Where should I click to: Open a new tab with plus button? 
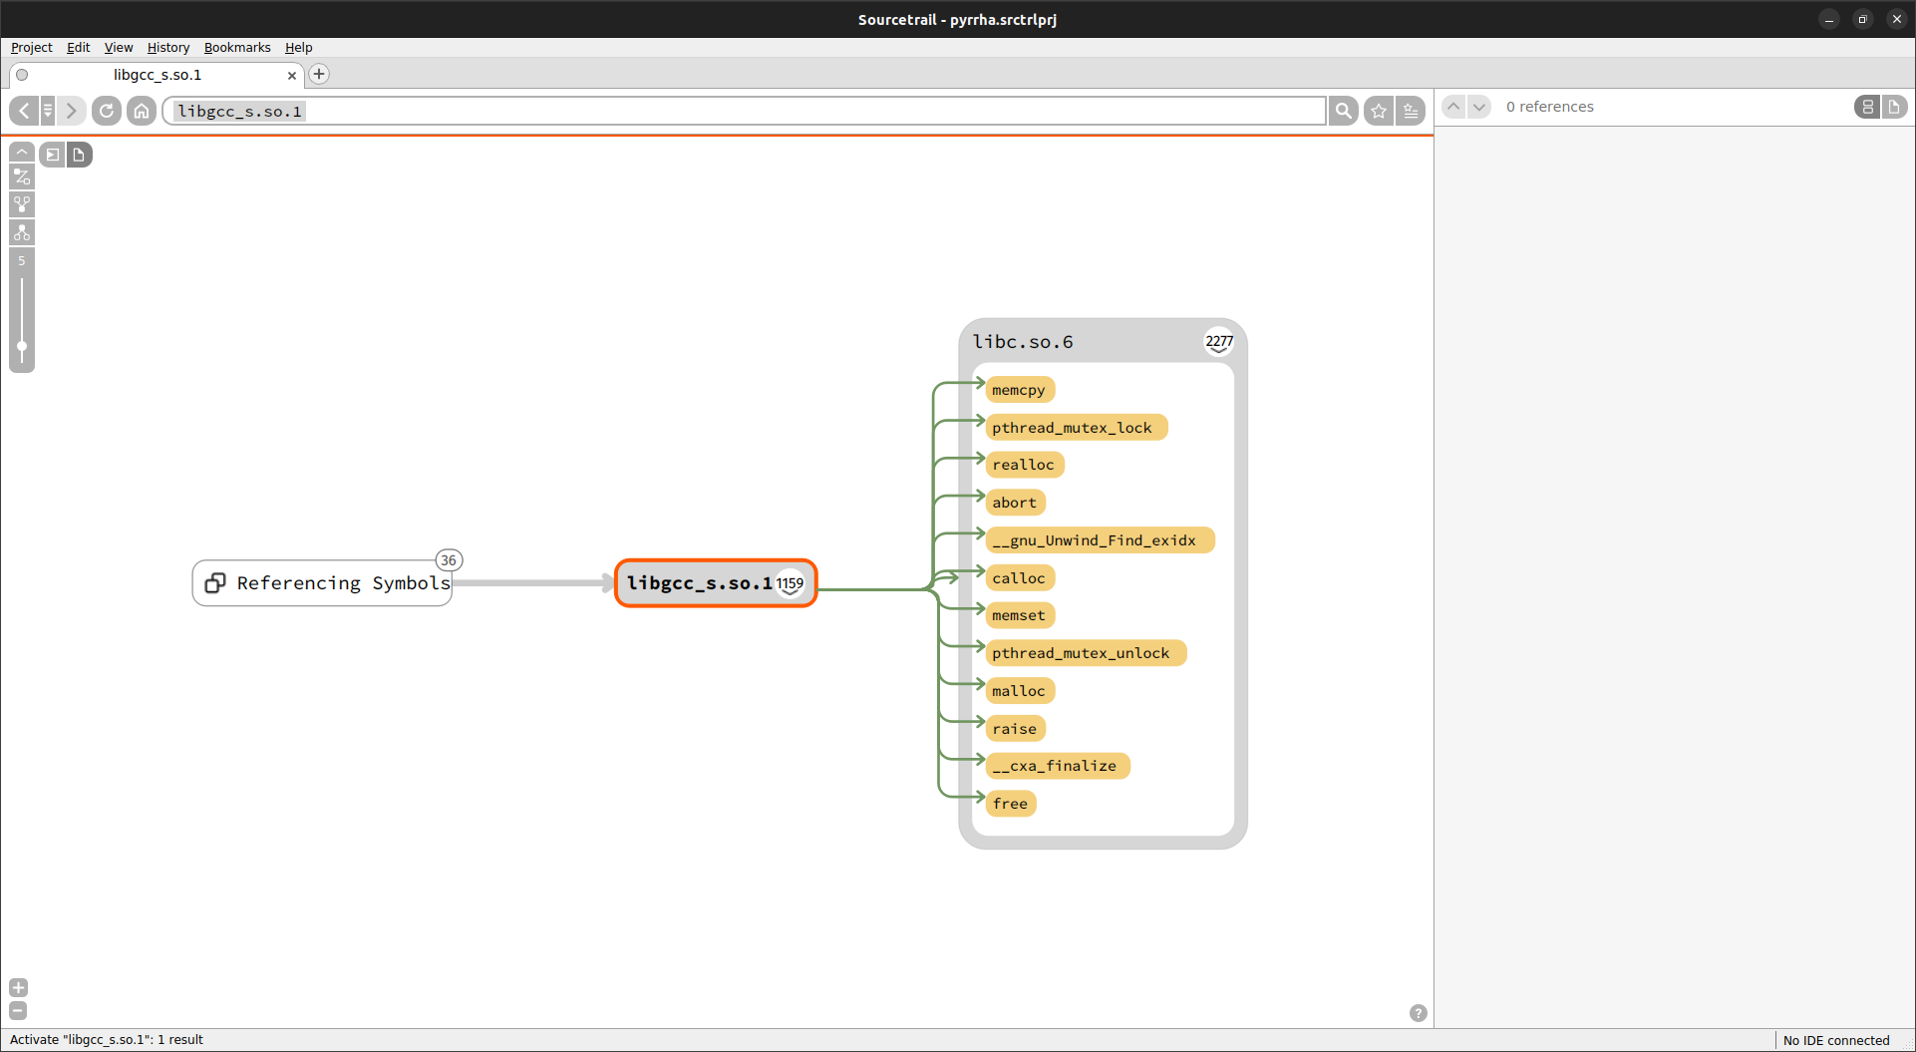click(319, 74)
